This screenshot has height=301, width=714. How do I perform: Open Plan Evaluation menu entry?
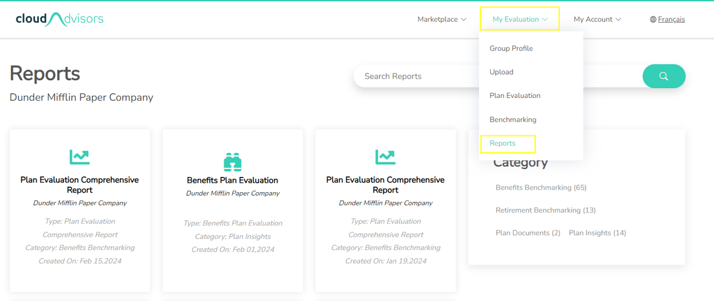515,96
